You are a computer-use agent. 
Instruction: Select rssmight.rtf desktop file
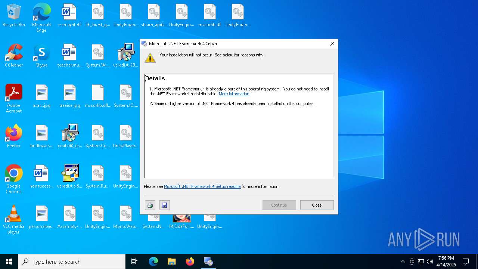click(x=69, y=15)
